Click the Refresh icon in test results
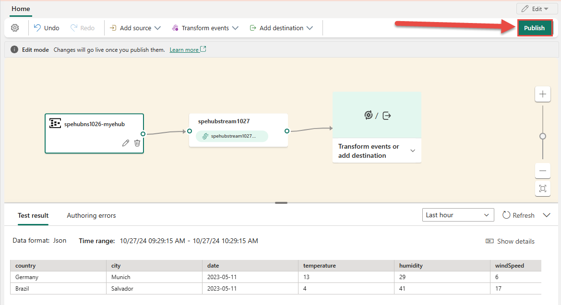Image resolution: width=561 pixels, height=305 pixels. (x=506, y=215)
